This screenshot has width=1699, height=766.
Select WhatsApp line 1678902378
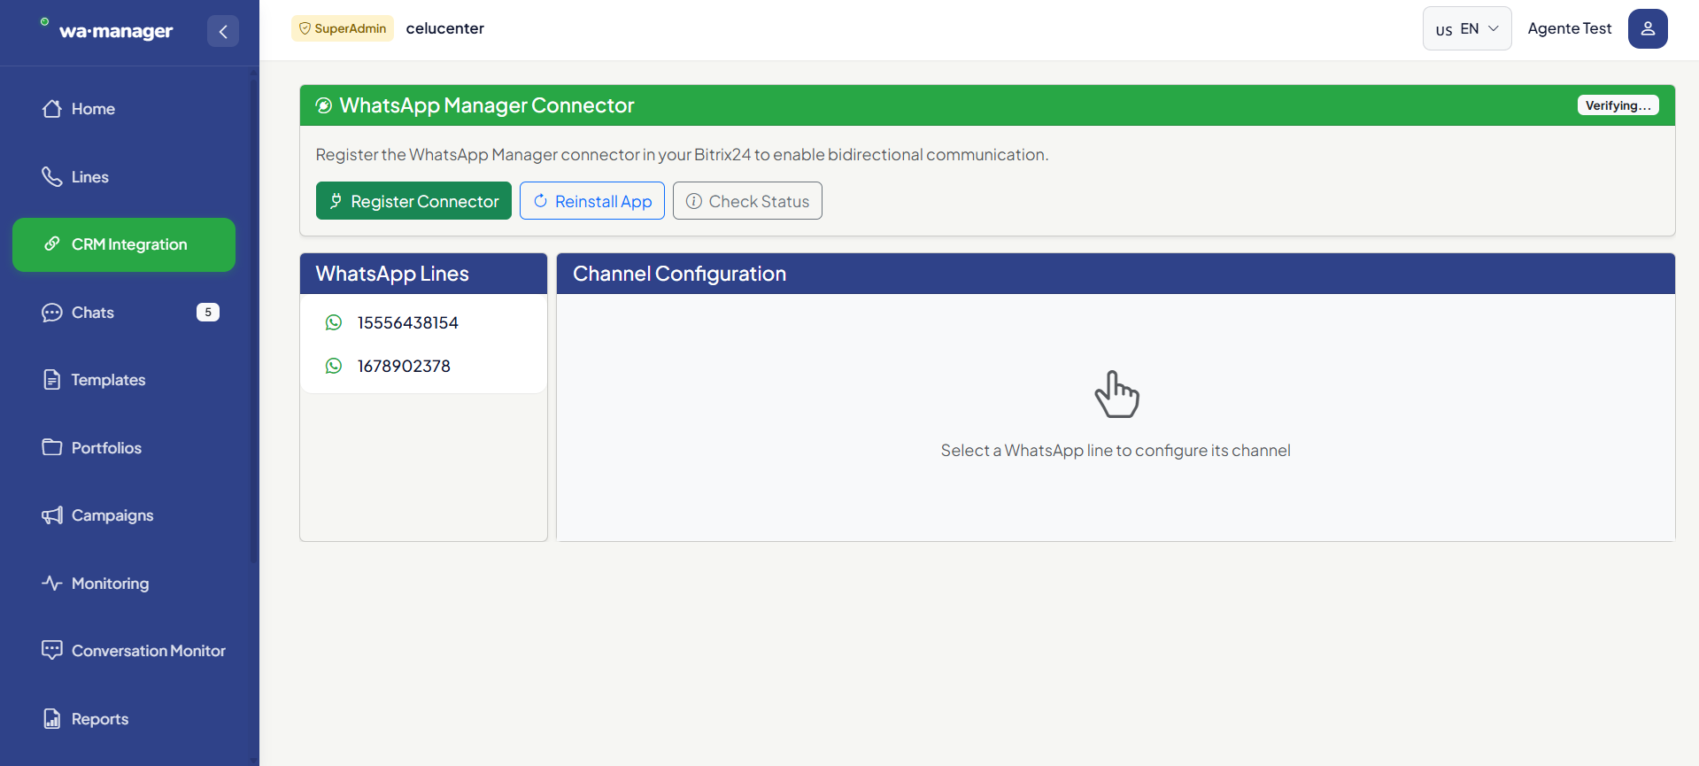click(423, 366)
